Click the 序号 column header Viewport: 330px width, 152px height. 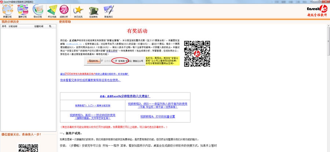pyautogui.click(x=4, y=26)
